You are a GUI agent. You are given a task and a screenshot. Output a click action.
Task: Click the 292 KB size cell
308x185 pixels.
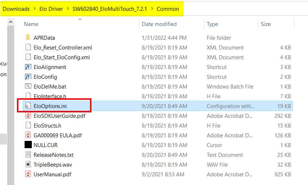(x=282, y=116)
